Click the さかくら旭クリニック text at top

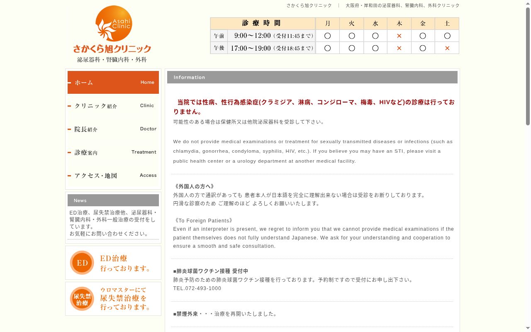pos(309,5)
